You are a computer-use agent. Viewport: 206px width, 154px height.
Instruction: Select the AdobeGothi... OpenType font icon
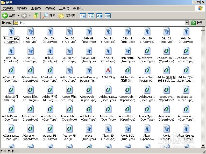point(50,109)
